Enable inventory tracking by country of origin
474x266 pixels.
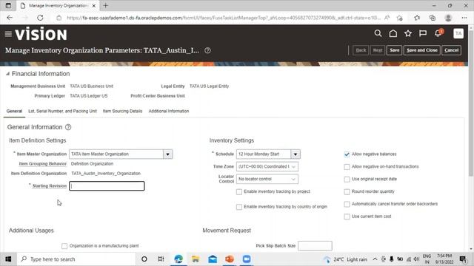(x=238, y=207)
